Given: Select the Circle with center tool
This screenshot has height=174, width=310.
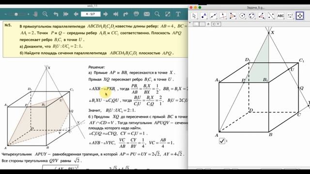Looking at the screenshot, I should 242,16.
